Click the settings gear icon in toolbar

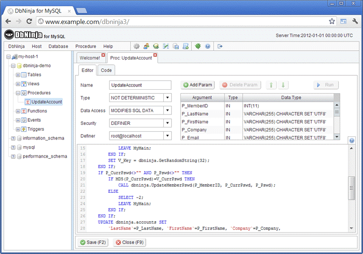click(x=137, y=46)
